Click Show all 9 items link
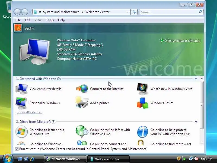217x163 pixels. pos(30,112)
